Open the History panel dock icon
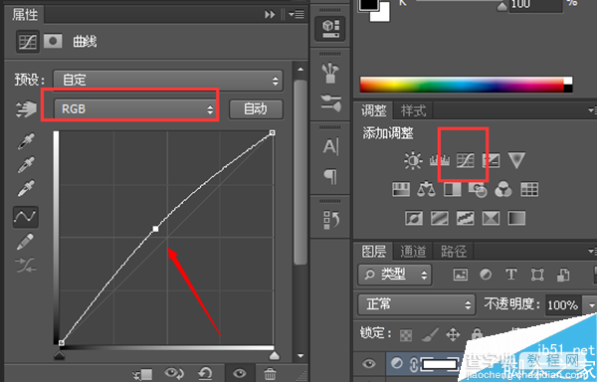Viewport: 597px width, 382px height. (x=331, y=220)
